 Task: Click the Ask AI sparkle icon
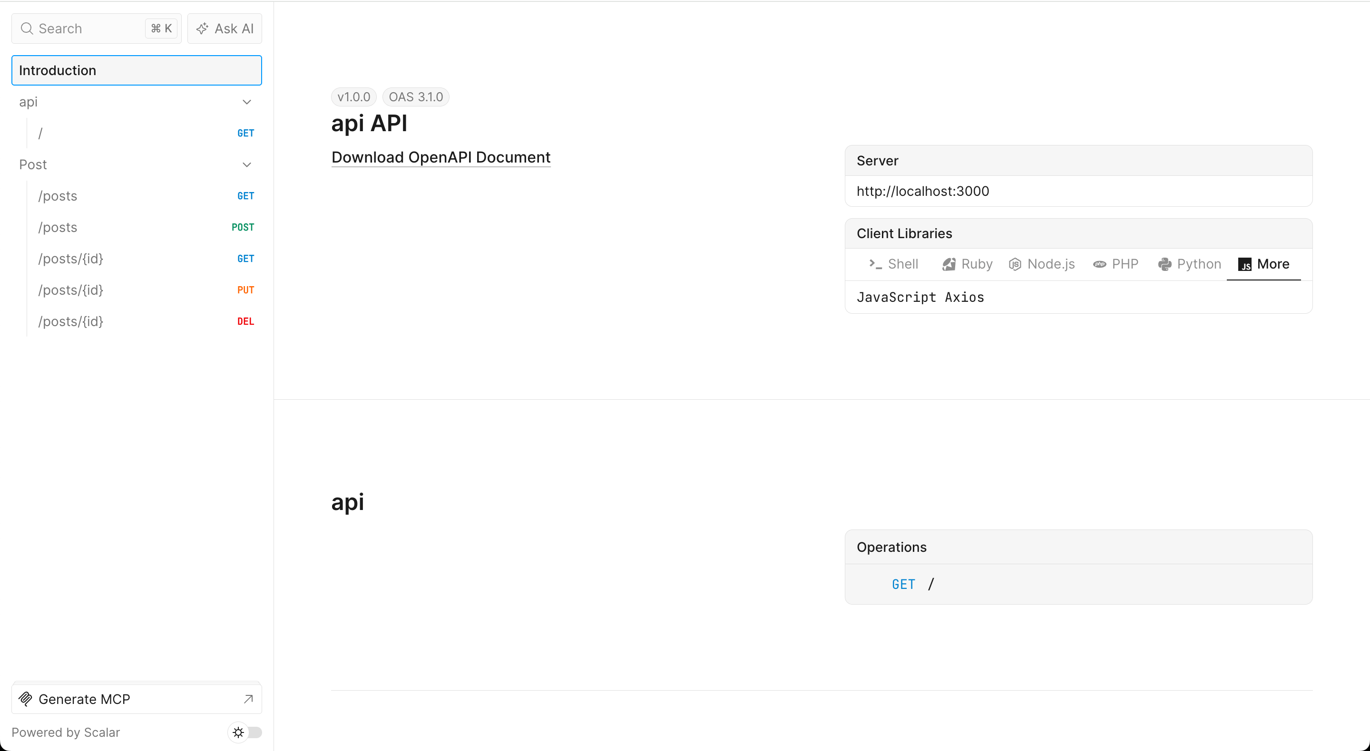coord(202,28)
